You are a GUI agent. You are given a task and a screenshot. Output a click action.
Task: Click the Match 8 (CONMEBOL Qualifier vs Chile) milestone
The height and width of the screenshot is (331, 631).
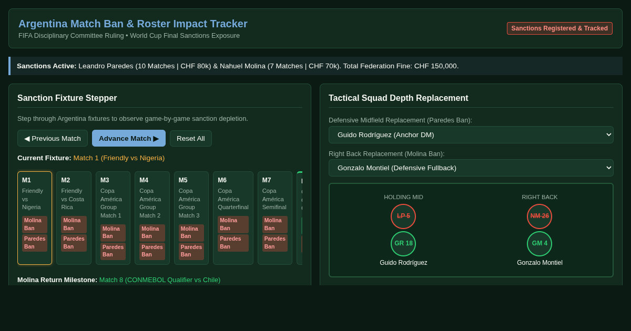coord(160,280)
